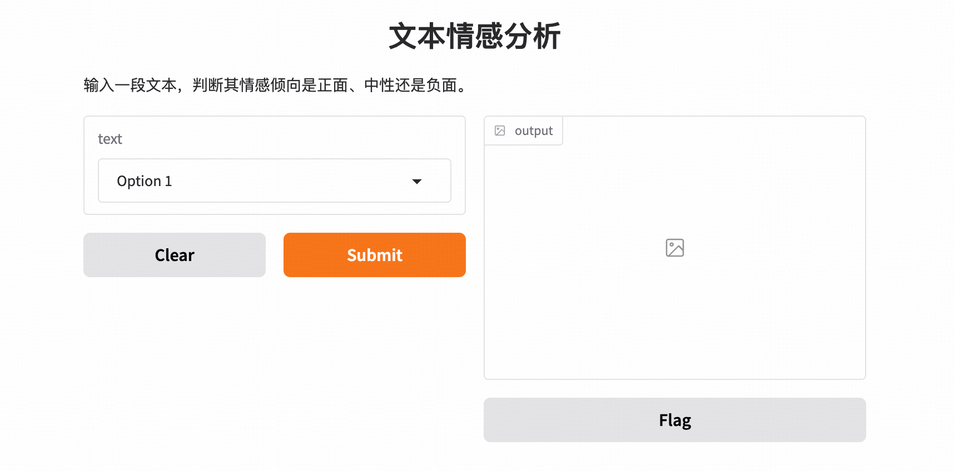Click the word 情感 in the page title
This screenshot has width=954, height=471.
tap(475, 36)
